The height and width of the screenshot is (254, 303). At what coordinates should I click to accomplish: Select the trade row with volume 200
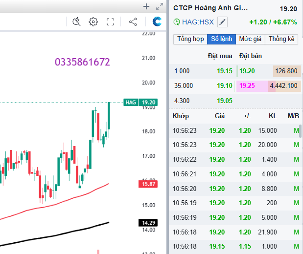tap(235, 203)
